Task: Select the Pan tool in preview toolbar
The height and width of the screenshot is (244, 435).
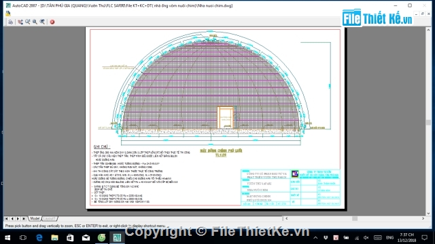Action: tap(20, 22)
